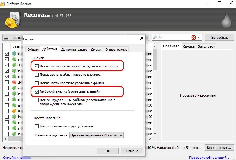Screen dimensions: 236x160
Task: Confirm settings with OK button
Action: (107, 151)
